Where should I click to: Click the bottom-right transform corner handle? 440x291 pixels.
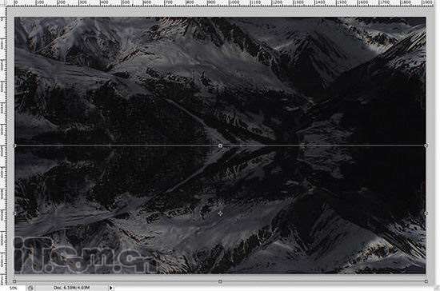click(426, 281)
